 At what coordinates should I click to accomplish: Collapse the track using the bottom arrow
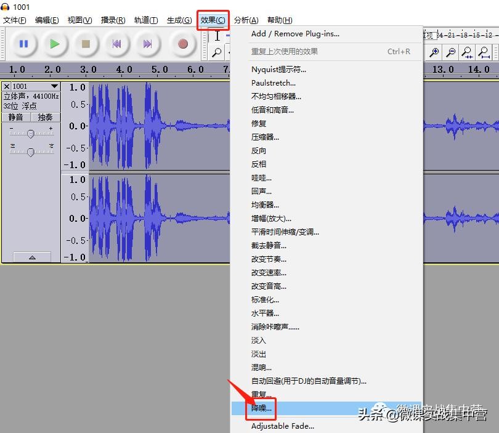coord(31,257)
